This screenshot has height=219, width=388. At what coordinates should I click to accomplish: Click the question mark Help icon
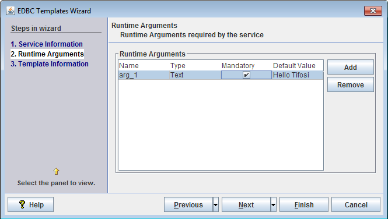[x=22, y=204]
